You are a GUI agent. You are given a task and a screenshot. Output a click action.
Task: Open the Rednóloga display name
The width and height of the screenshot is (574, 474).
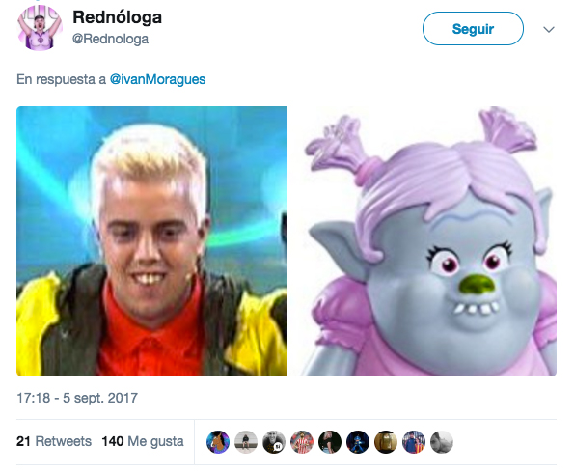[117, 17]
